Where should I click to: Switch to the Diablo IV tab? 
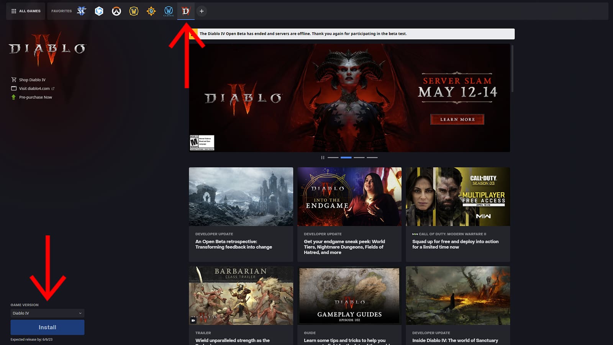pos(185,11)
